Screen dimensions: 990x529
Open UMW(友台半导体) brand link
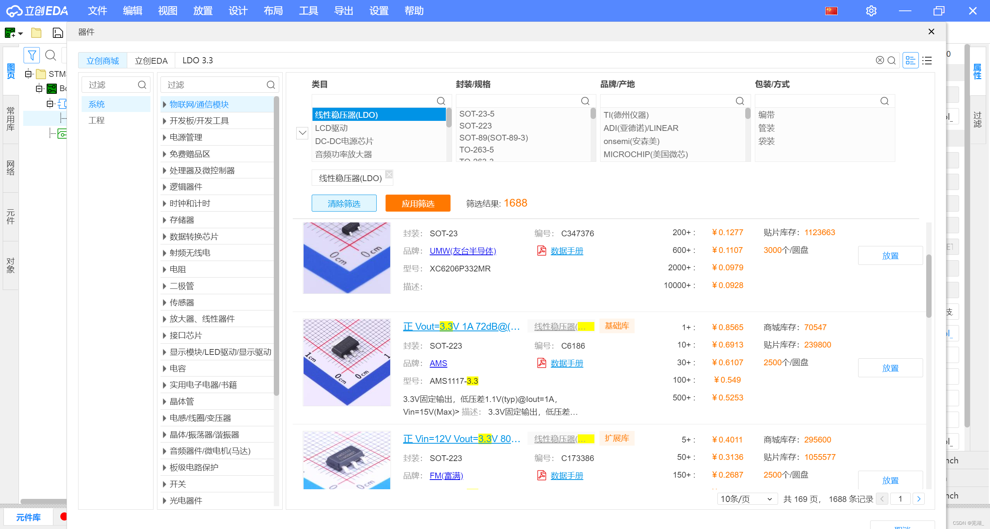(463, 251)
